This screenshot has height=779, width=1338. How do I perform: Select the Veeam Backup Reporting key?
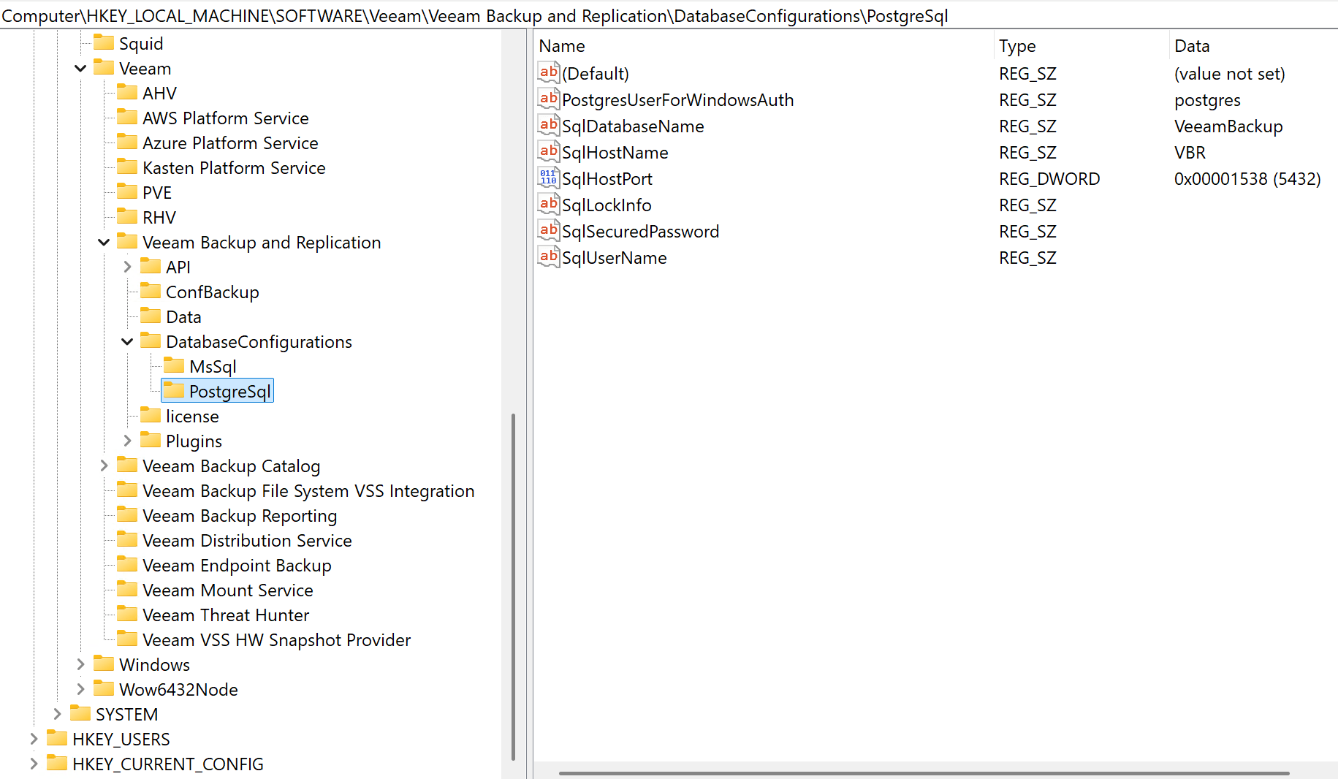pos(240,515)
